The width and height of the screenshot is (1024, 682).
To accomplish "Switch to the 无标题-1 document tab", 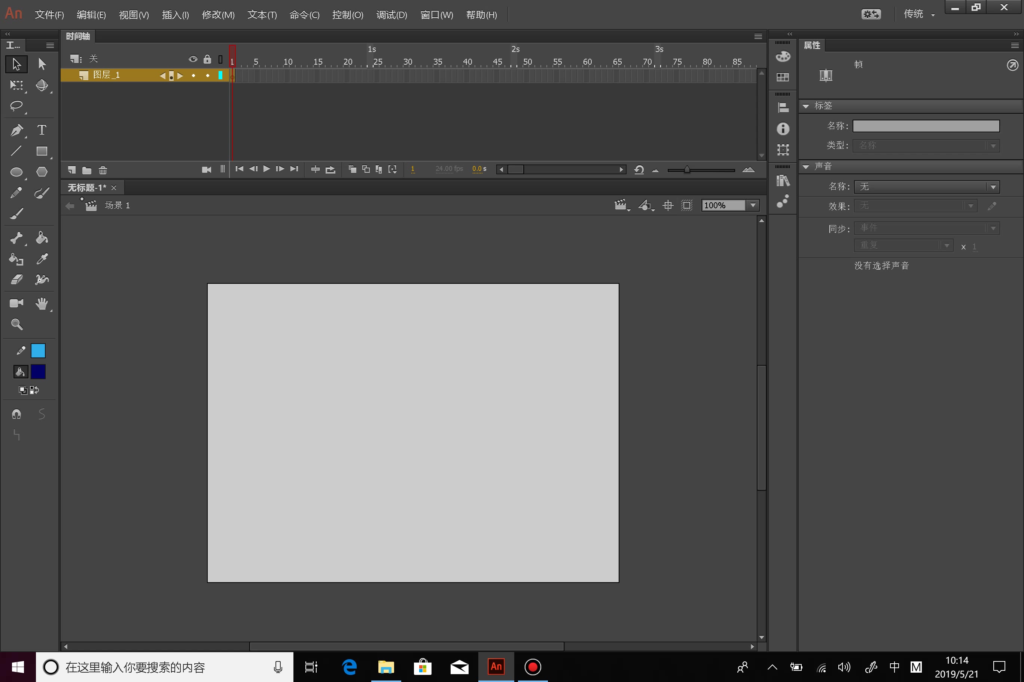I will click(x=86, y=187).
